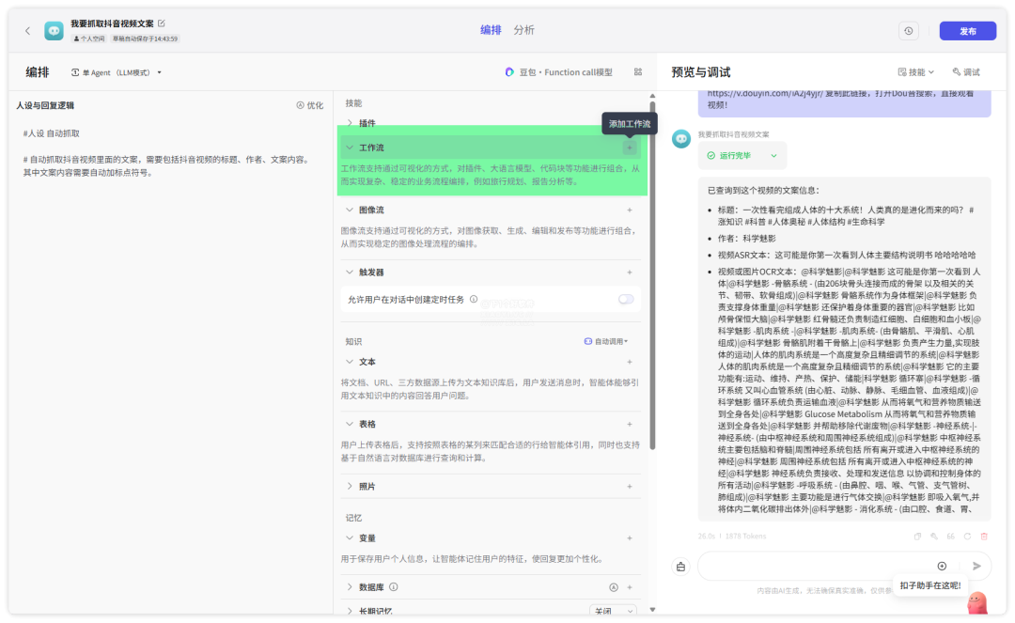
Task: Switch to the 分析 tab
Action: [523, 30]
